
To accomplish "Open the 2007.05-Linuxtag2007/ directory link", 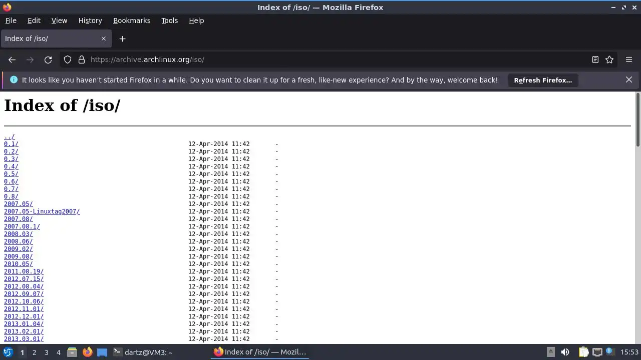I will pos(42,211).
